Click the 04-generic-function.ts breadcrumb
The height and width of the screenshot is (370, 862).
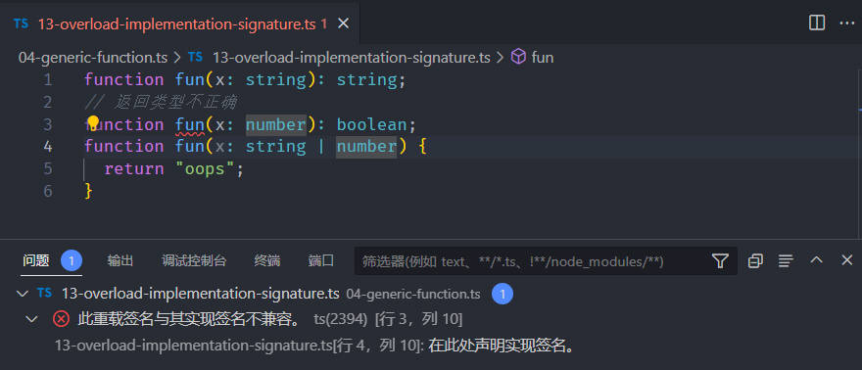click(x=93, y=57)
